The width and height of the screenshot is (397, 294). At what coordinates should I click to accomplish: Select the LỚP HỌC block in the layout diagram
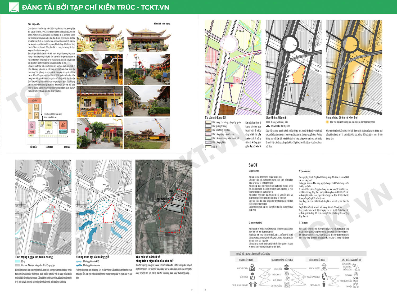point(31,125)
